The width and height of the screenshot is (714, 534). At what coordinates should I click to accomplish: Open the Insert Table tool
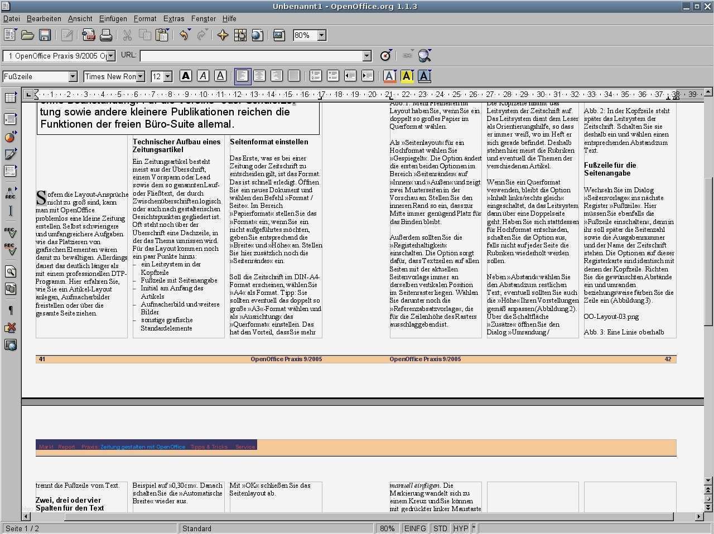10,98
